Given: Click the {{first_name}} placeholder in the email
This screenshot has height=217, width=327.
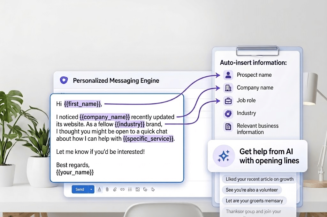Looking at the screenshot, I should (83, 104).
